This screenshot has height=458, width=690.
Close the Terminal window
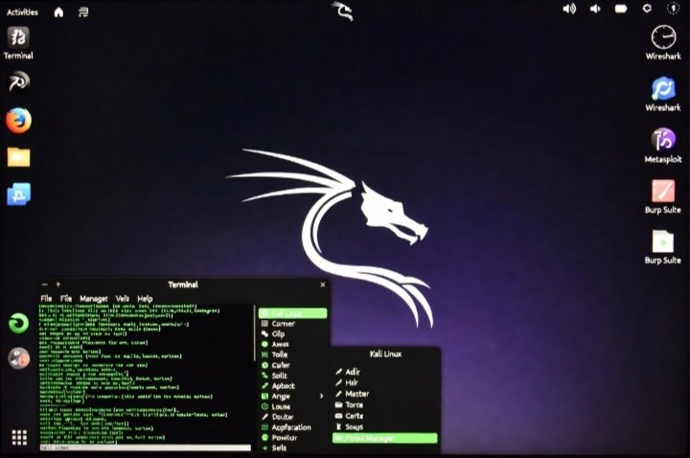pos(323,285)
